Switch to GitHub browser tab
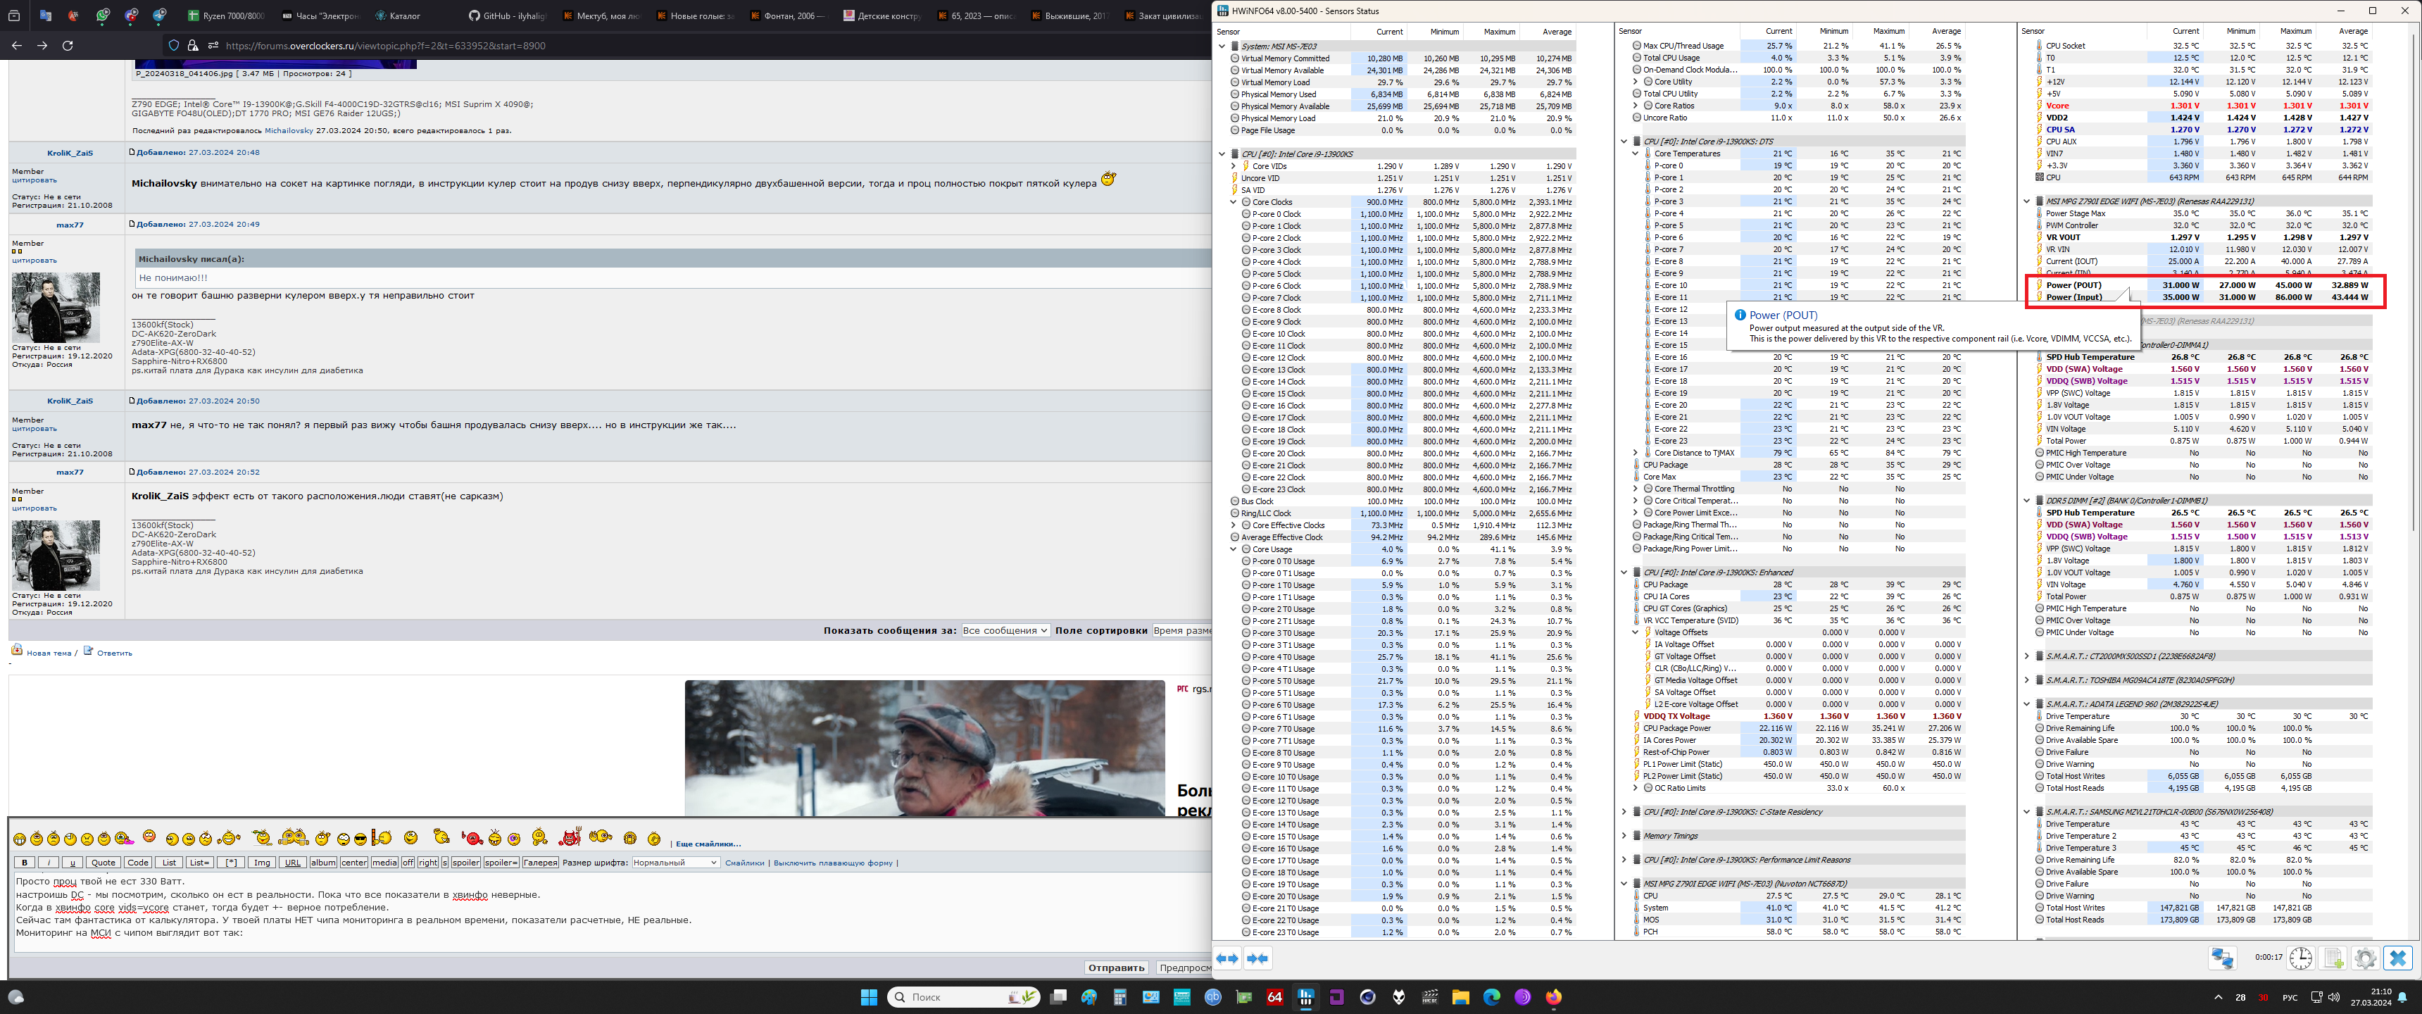The width and height of the screenshot is (2422, 1014). point(508,16)
